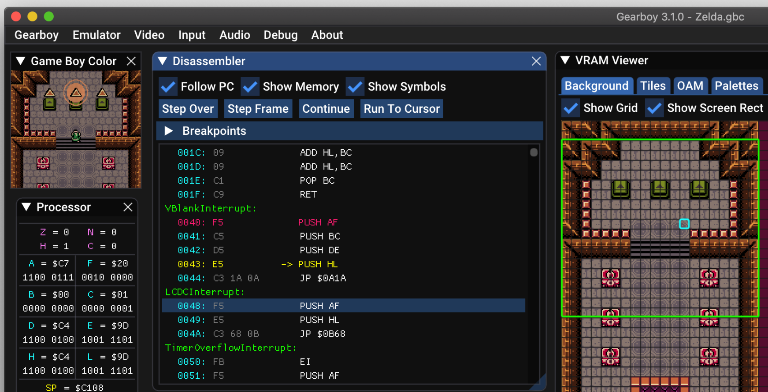Switch to the Palettes tab
This screenshot has height=392, width=768.
[x=736, y=86]
